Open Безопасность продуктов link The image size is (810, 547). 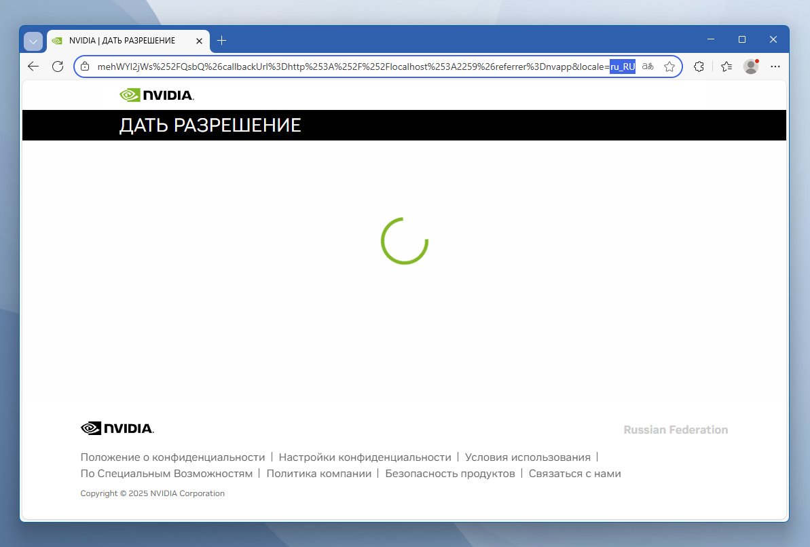450,474
